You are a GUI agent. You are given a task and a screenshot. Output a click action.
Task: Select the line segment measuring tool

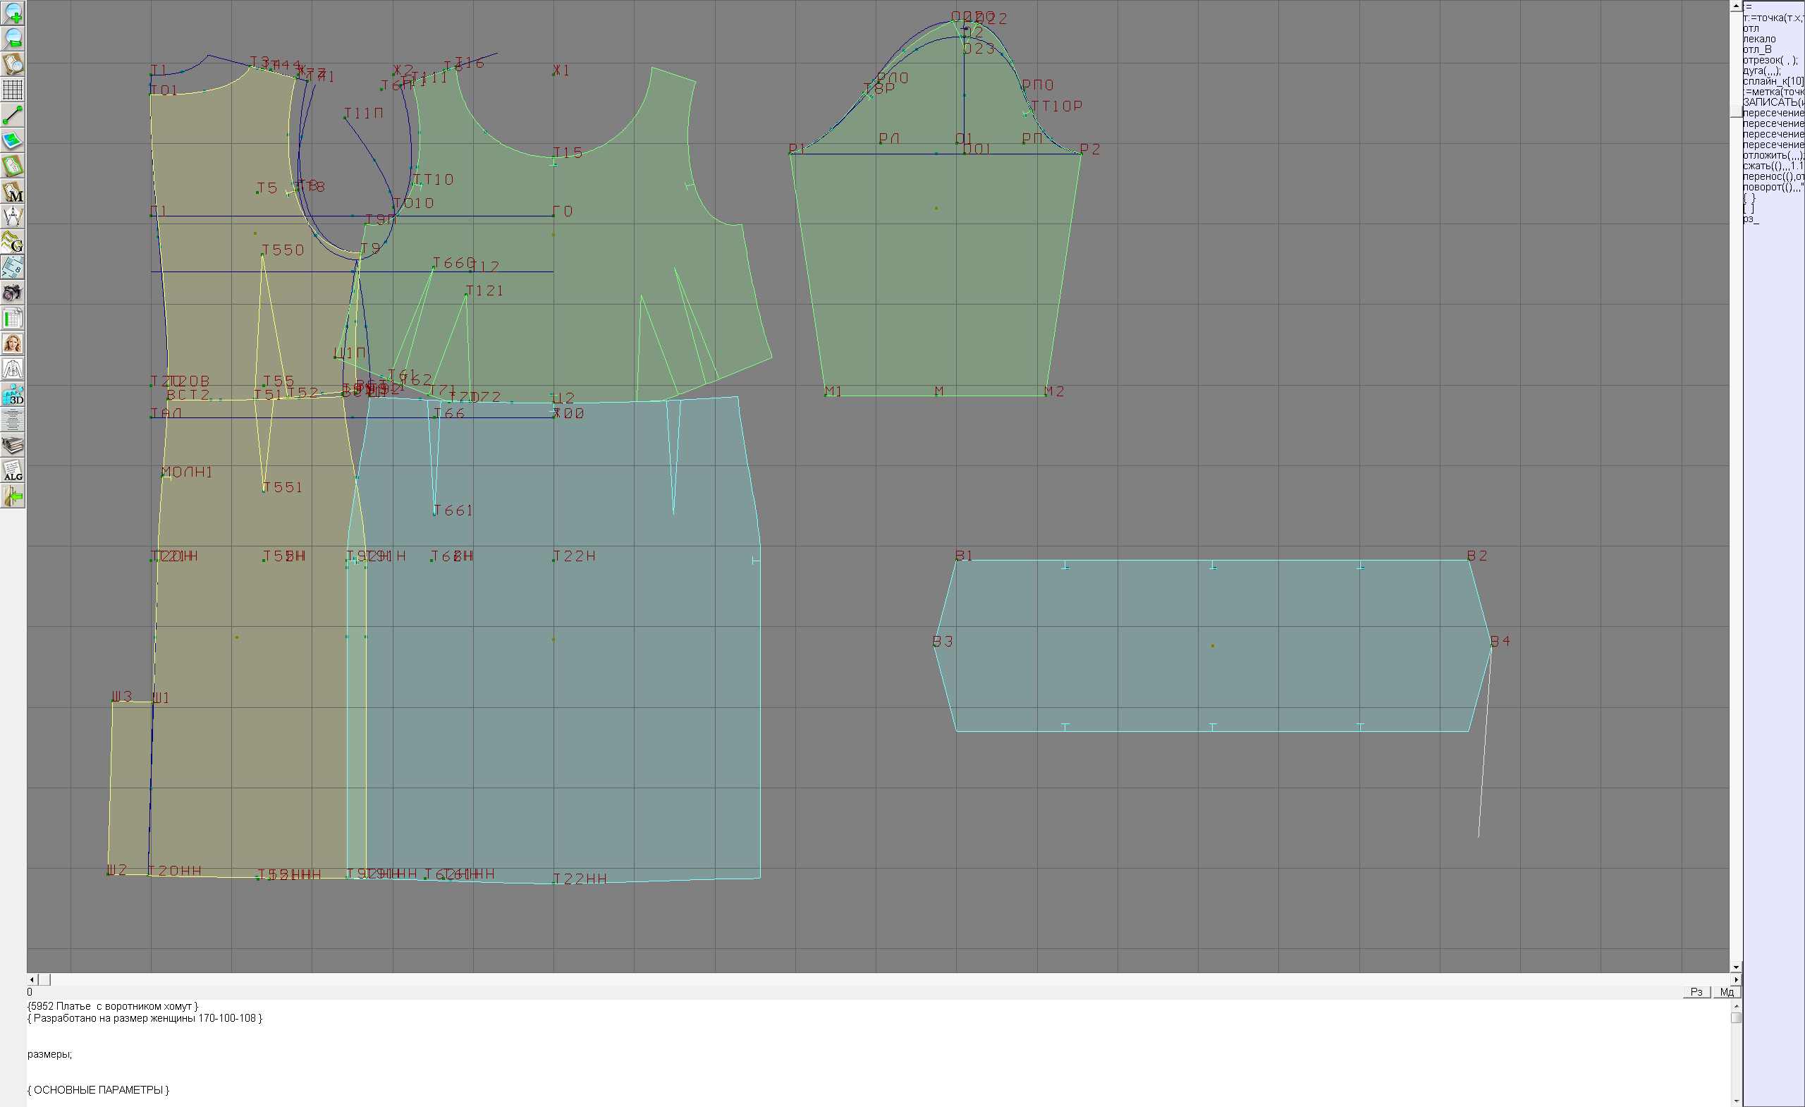(x=13, y=115)
